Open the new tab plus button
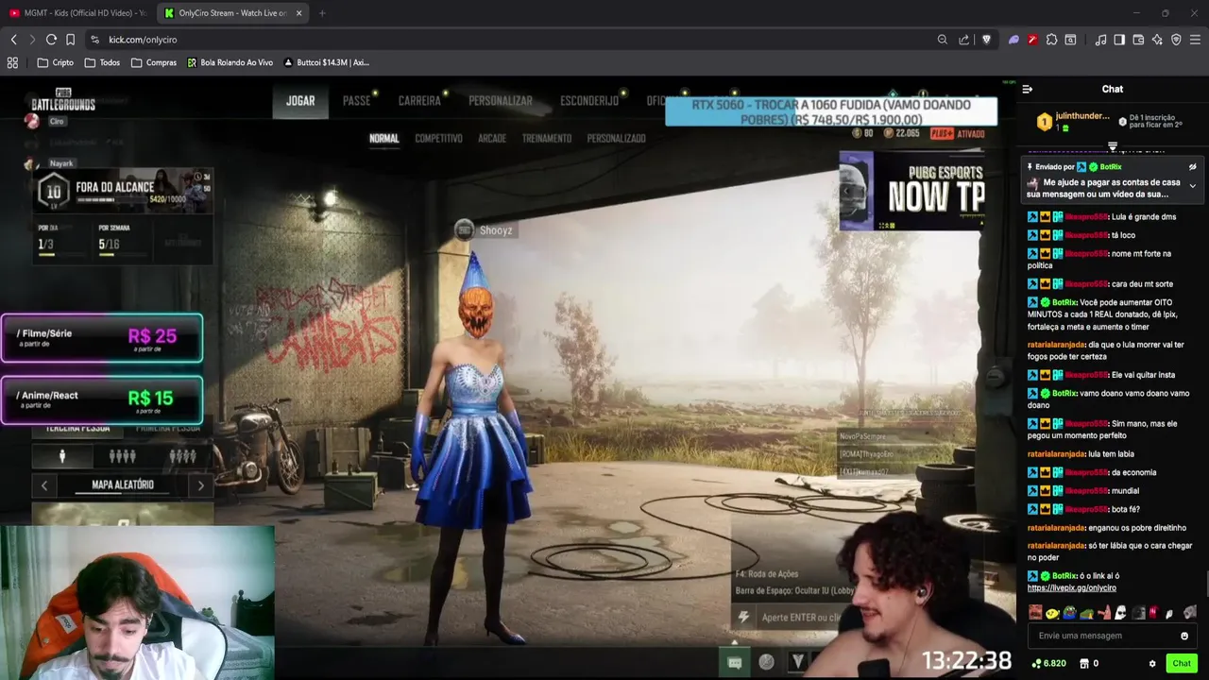Image resolution: width=1209 pixels, height=680 pixels. click(322, 13)
